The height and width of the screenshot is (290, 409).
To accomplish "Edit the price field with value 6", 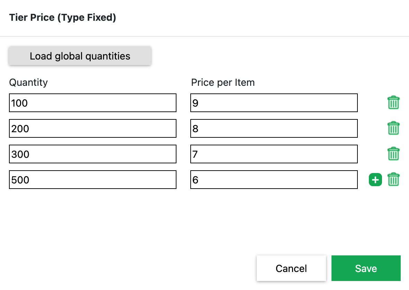I will tap(274, 180).
